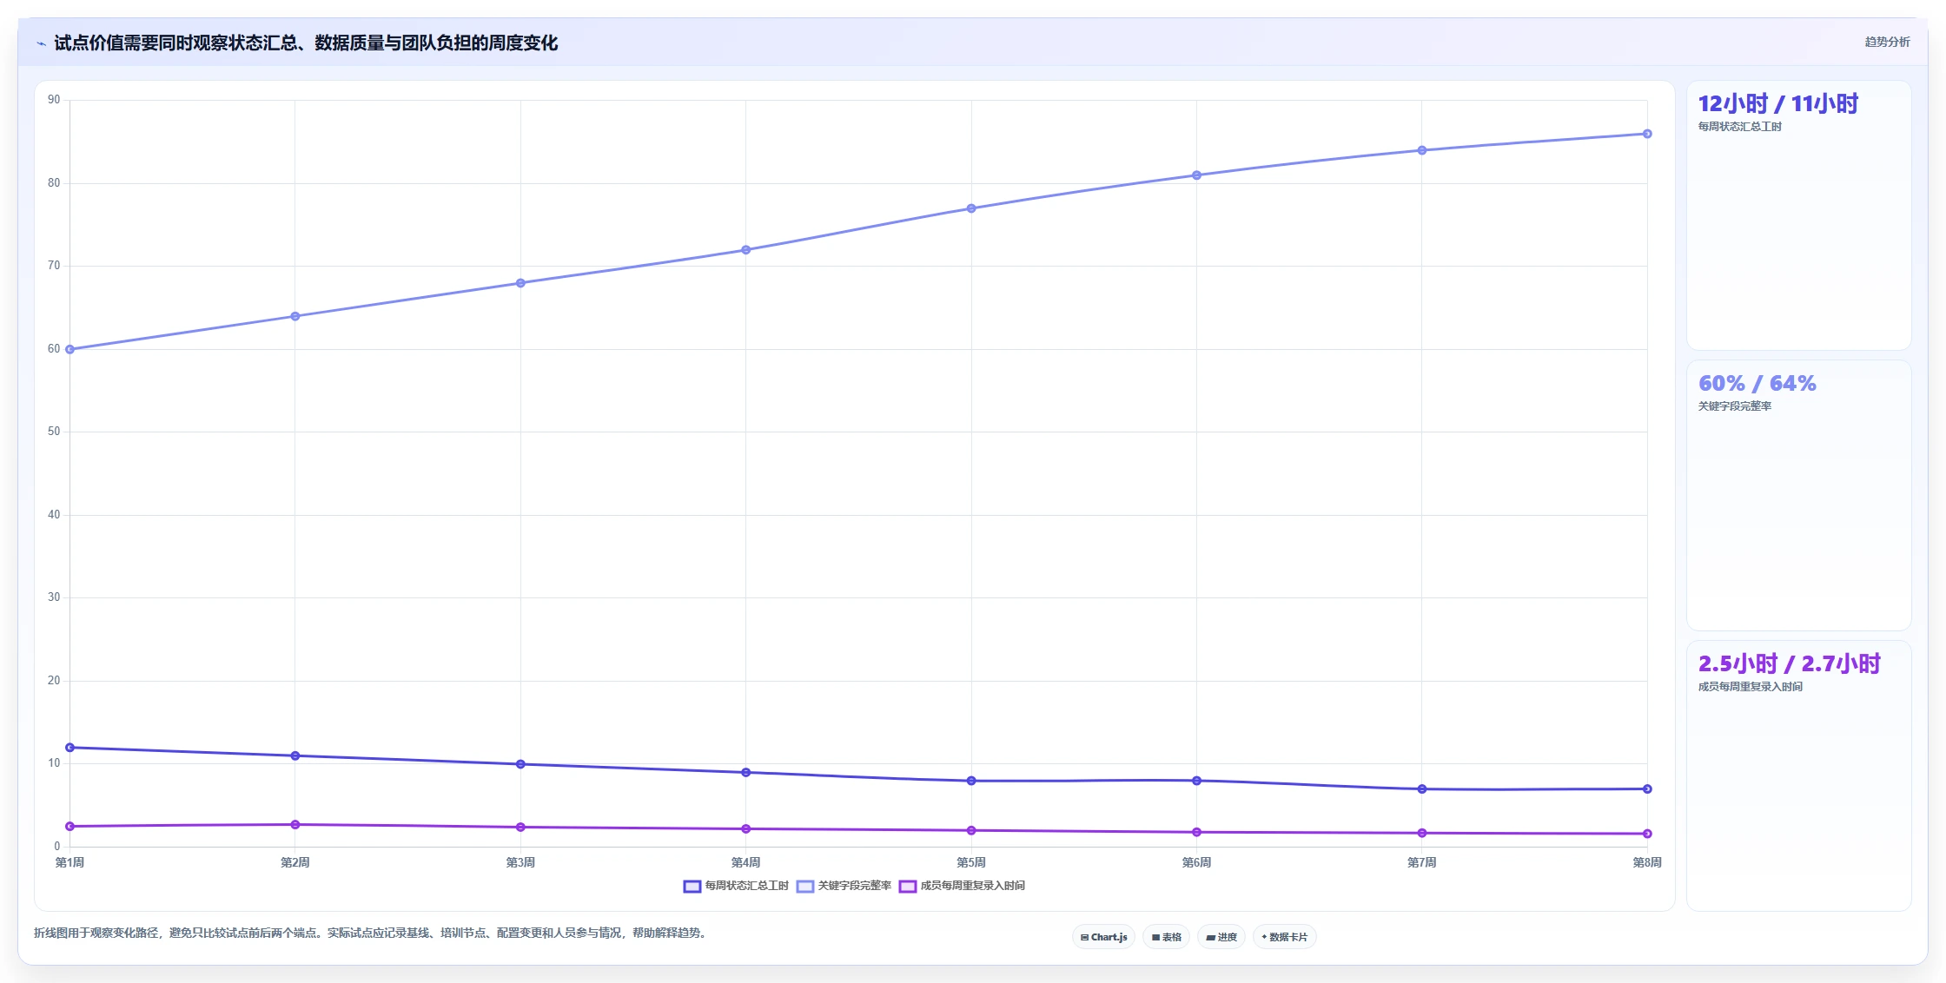This screenshot has height=983, width=1946.
Task: Click the 成员每周重复录入时间 caption in the bottom card
Action: point(1750,687)
